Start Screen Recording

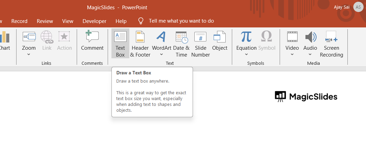(x=331, y=44)
